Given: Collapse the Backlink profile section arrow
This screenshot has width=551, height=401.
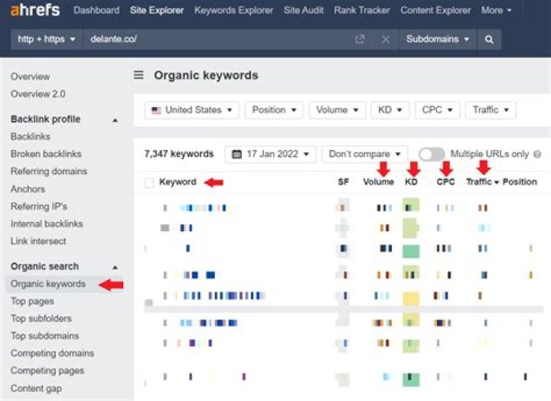Looking at the screenshot, I should pyautogui.click(x=116, y=120).
